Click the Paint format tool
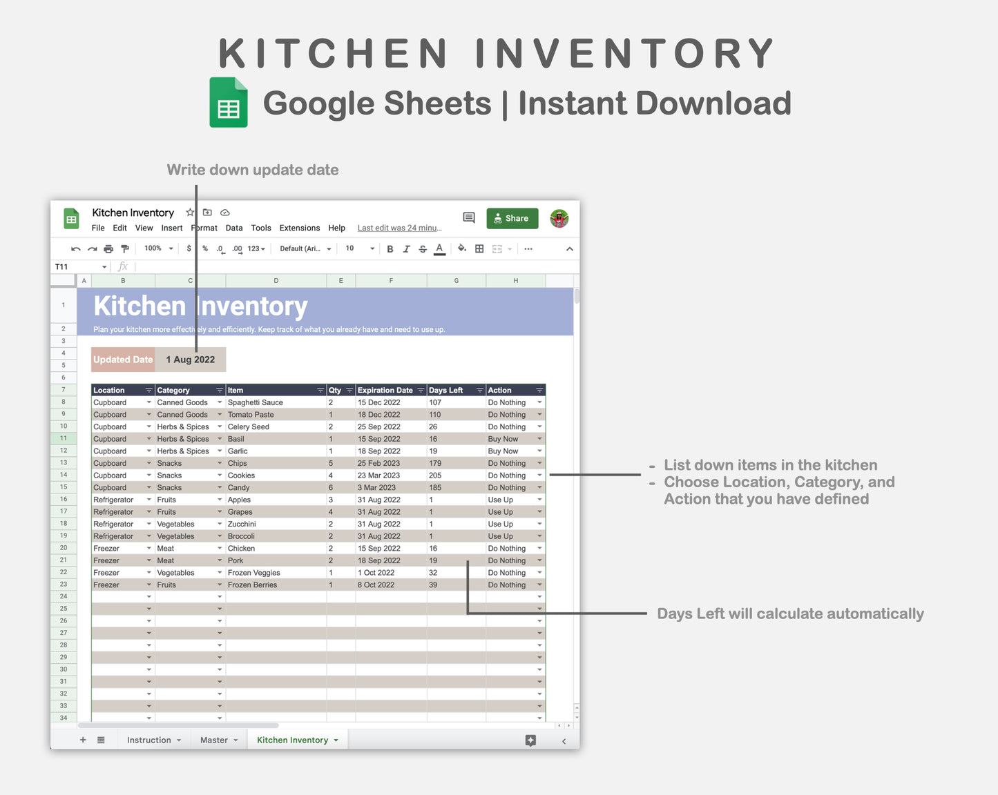Image resolution: width=998 pixels, height=795 pixels. point(125,248)
